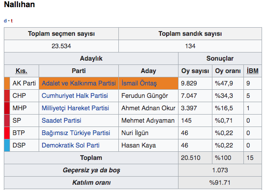Open Cumhuriyet Halk Partisi link
The height and width of the screenshot is (190, 263).
coord(74,95)
